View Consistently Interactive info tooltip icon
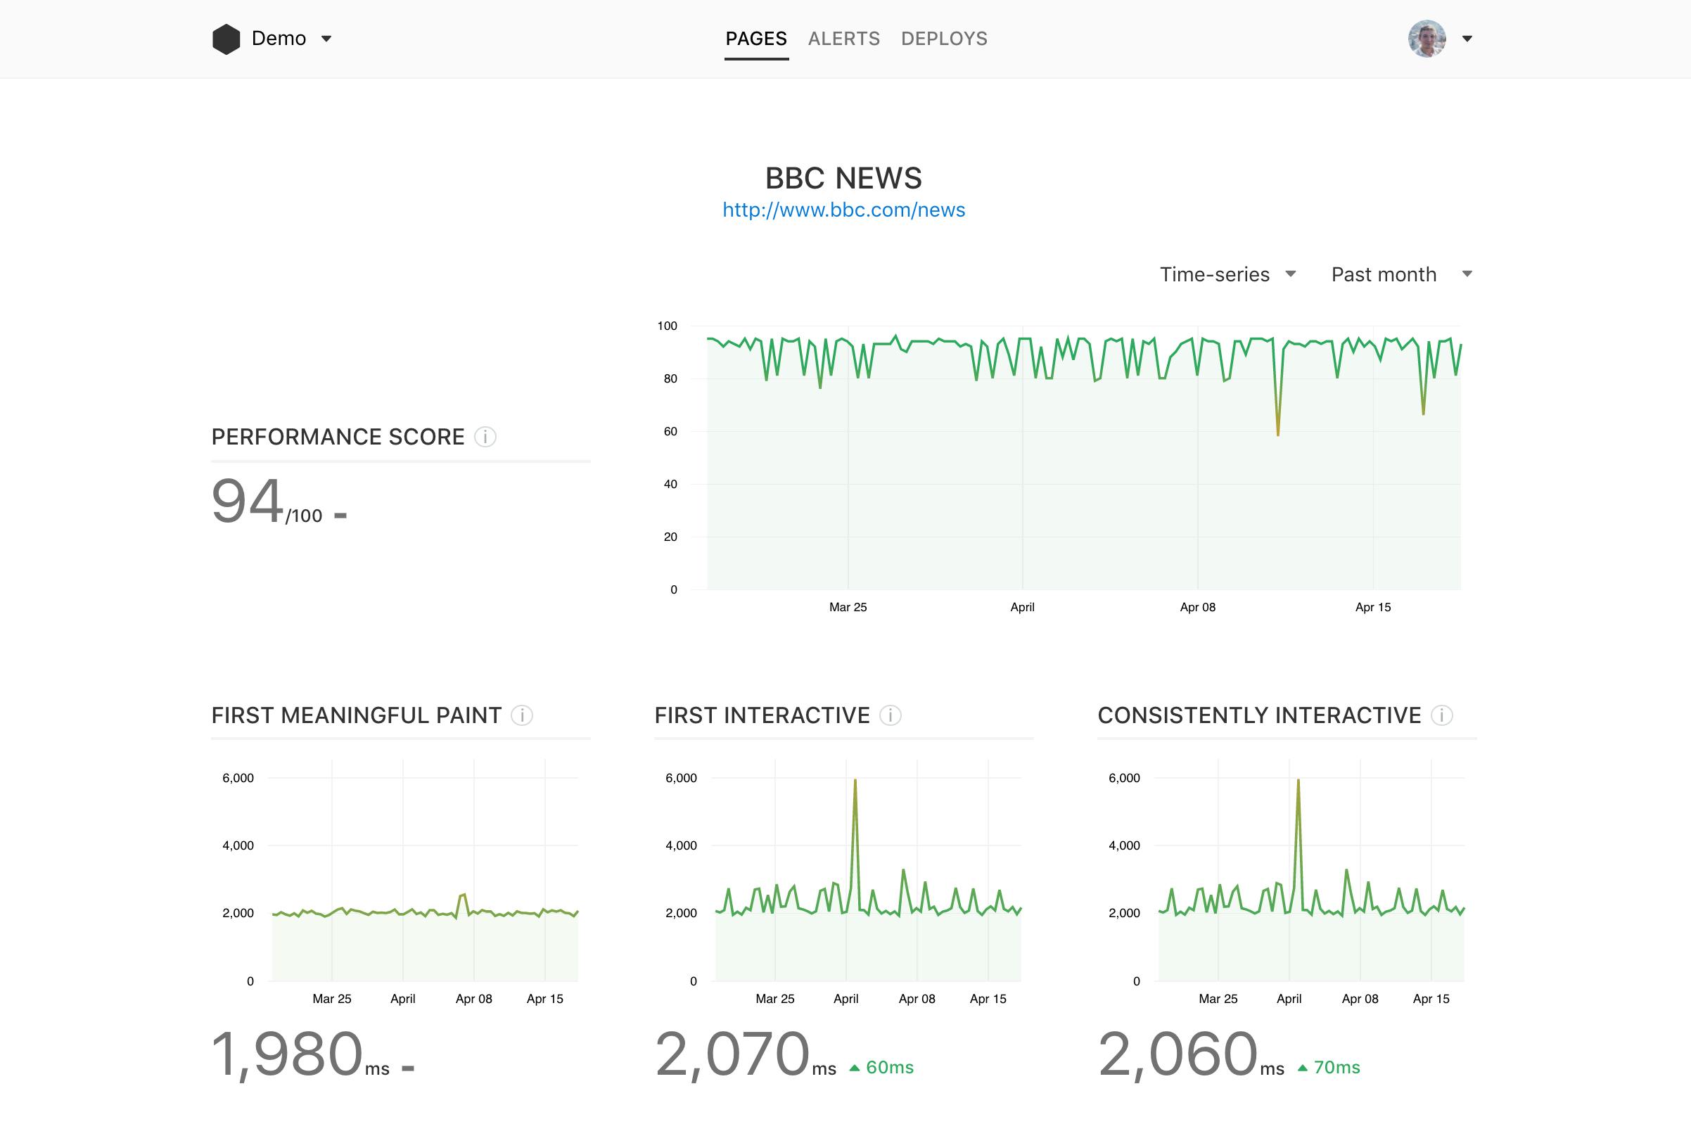The height and width of the screenshot is (1124, 1691). pyautogui.click(x=1441, y=715)
